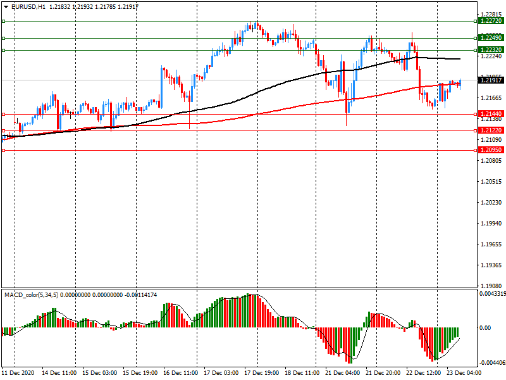Click the red 1.21440 price label
The height and width of the screenshot is (380, 506).
coord(491,114)
